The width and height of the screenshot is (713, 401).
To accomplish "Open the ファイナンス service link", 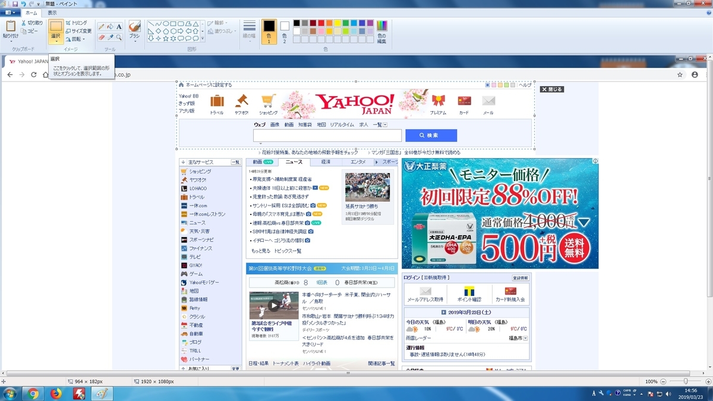I will click(x=200, y=248).
